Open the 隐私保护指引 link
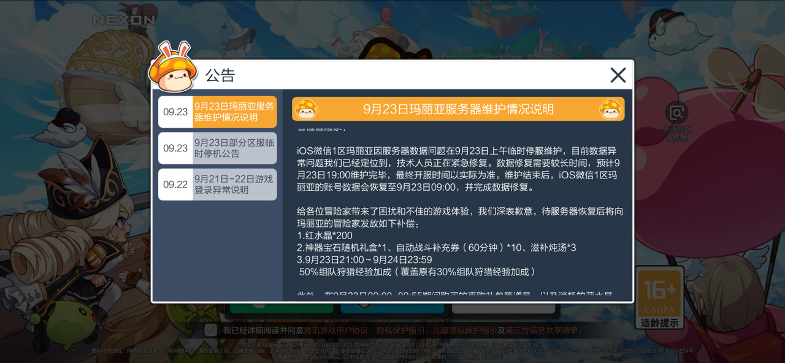 (x=402, y=330)
